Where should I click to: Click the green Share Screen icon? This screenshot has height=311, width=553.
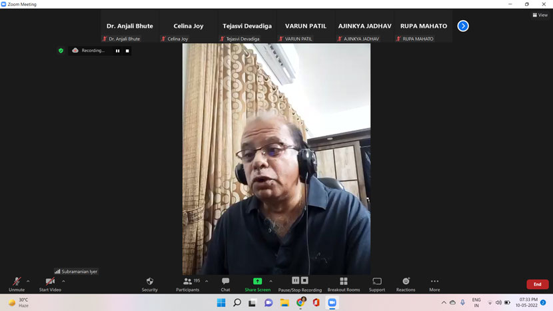257,281
